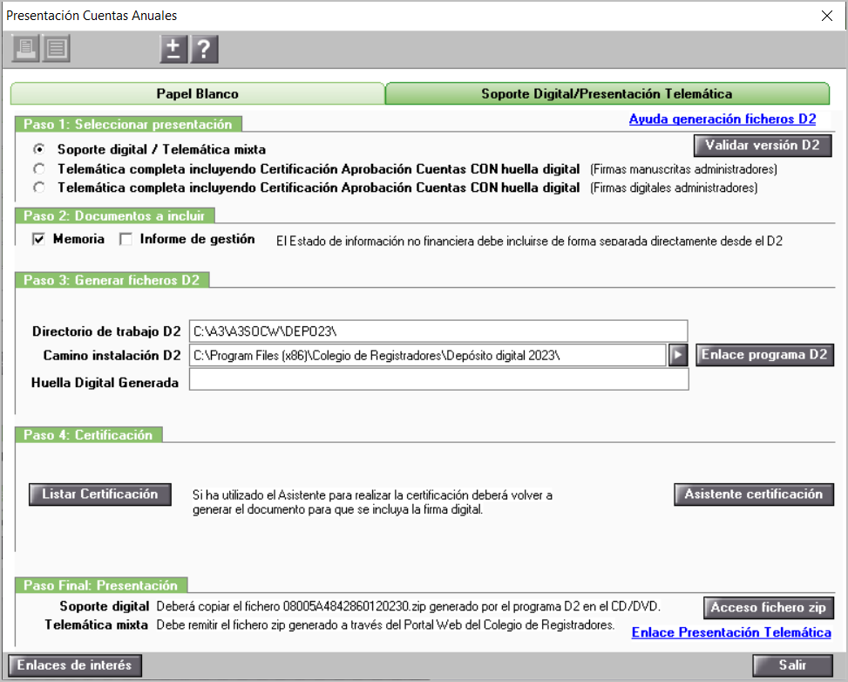Image resolution: width=848 pixels, height=682 pixels.
Task: Click the Paso 1: Seleccionar presentación heading
Action: (x=128, y=125)
